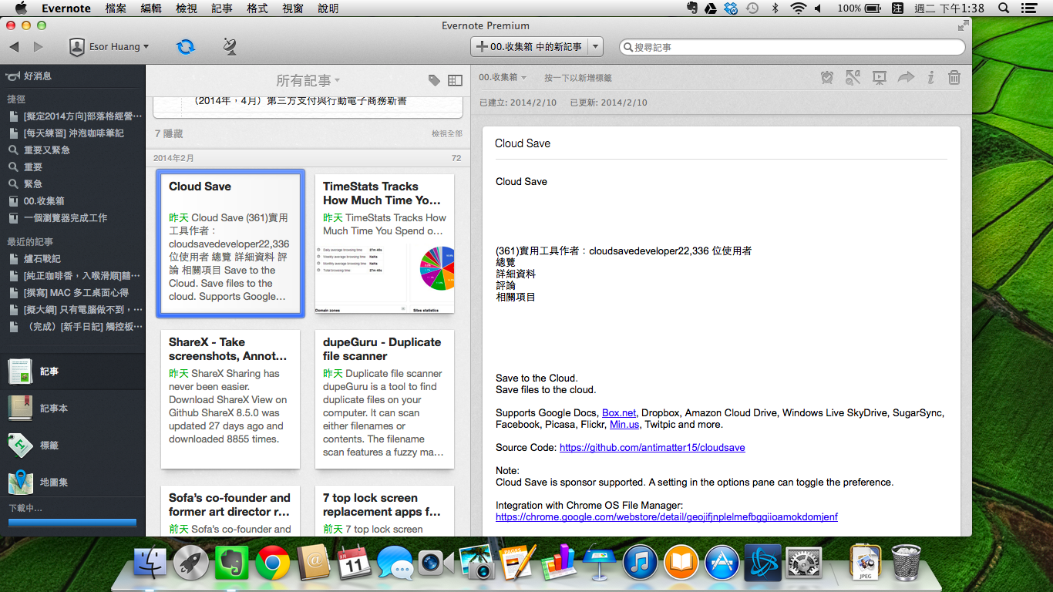Open Keynote from the Dock

[x=598, y=563]
